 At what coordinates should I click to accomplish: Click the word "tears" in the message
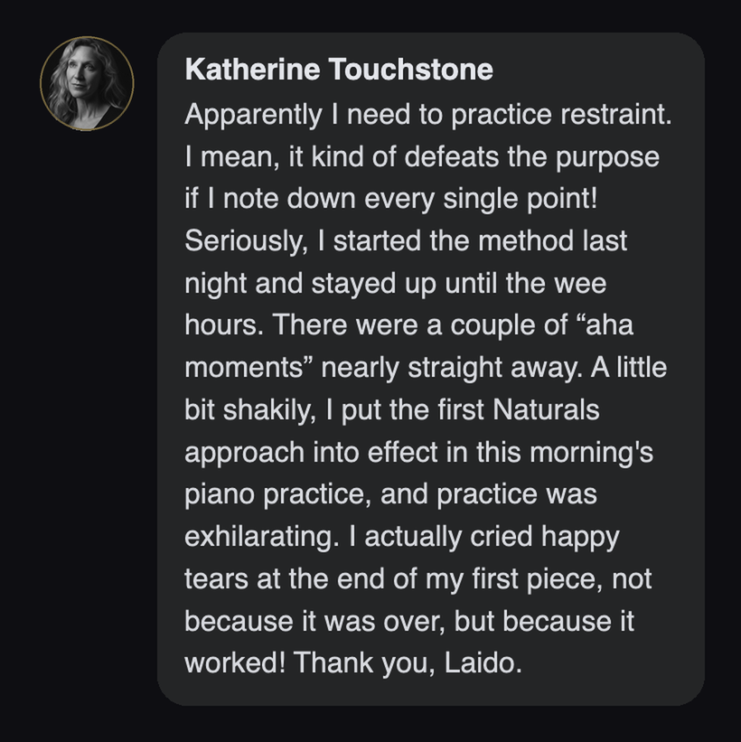pyautogui.click(x=216, y=578)
